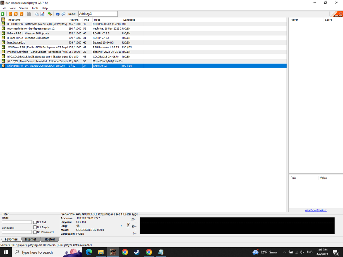Click the green Connect play icon
Screen dimensions: 343x257
click(x=3, y=14)
